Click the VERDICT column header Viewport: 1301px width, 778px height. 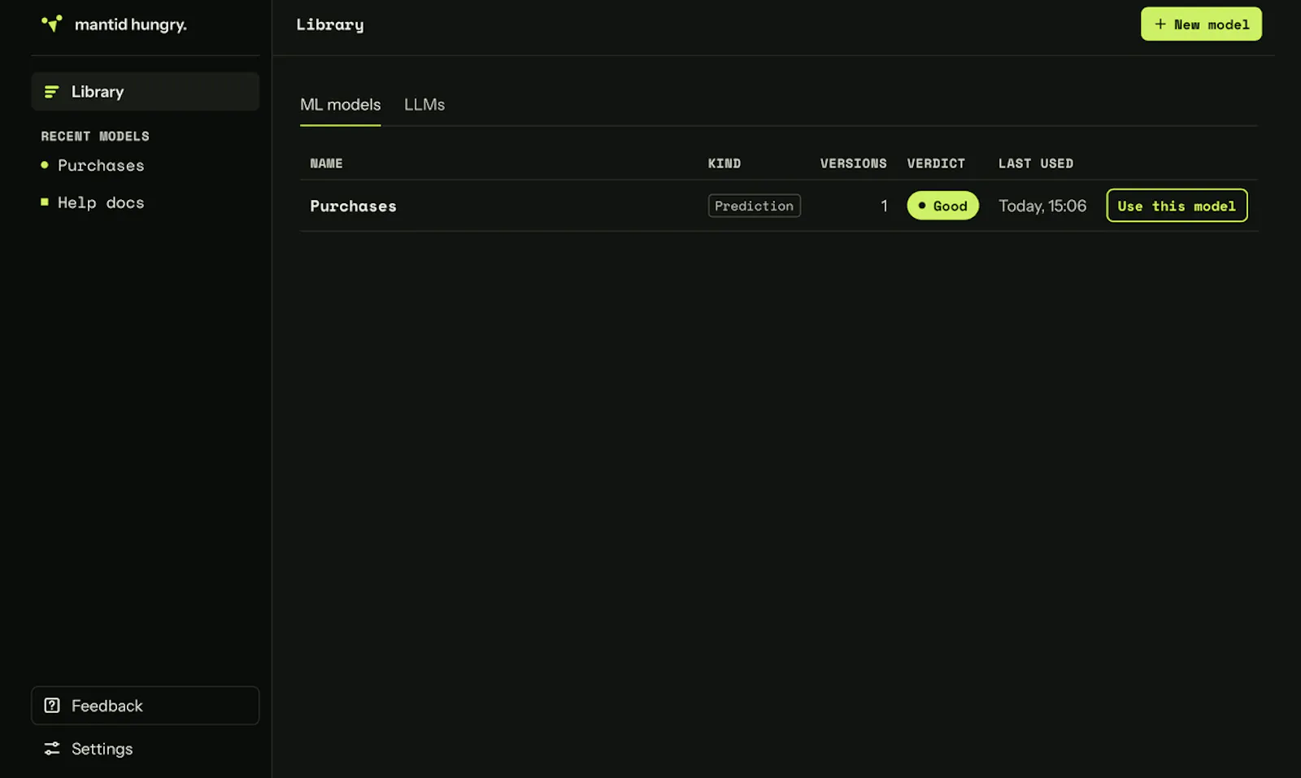click(x=936, y=163)
